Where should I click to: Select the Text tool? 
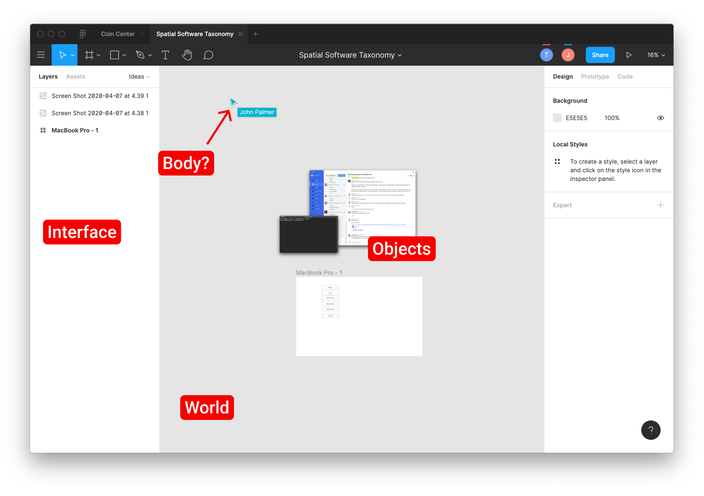tap(166, 55)
